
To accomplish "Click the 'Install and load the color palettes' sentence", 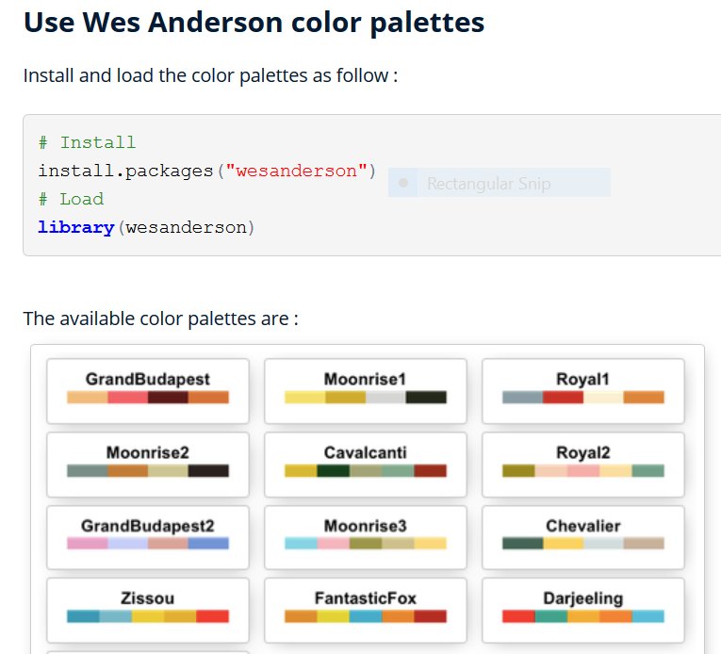I will [210, 75].
